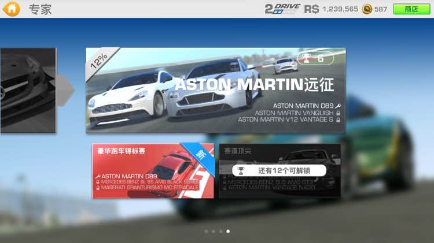
Task: Open the green 商店 shop button
Action: coord(411,9)
